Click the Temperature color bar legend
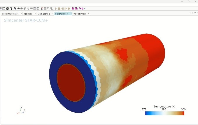The height and width of the screenshot is (125, 198). pos(164,113)
